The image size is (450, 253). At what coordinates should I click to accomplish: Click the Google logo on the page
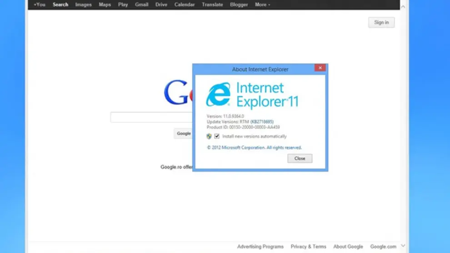coord(177,93)
